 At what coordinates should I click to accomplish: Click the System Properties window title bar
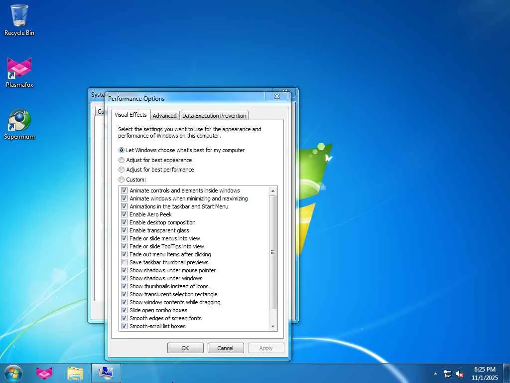97,94
